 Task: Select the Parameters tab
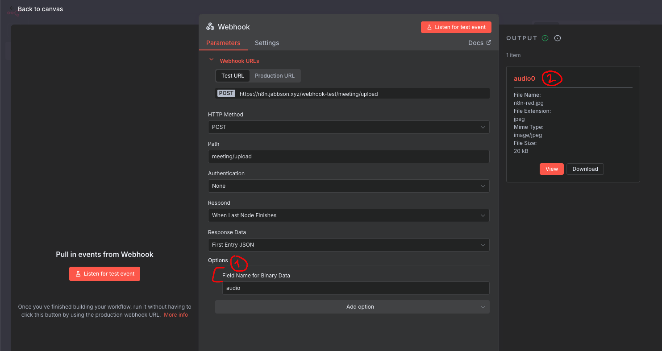[x=223, y=43]
